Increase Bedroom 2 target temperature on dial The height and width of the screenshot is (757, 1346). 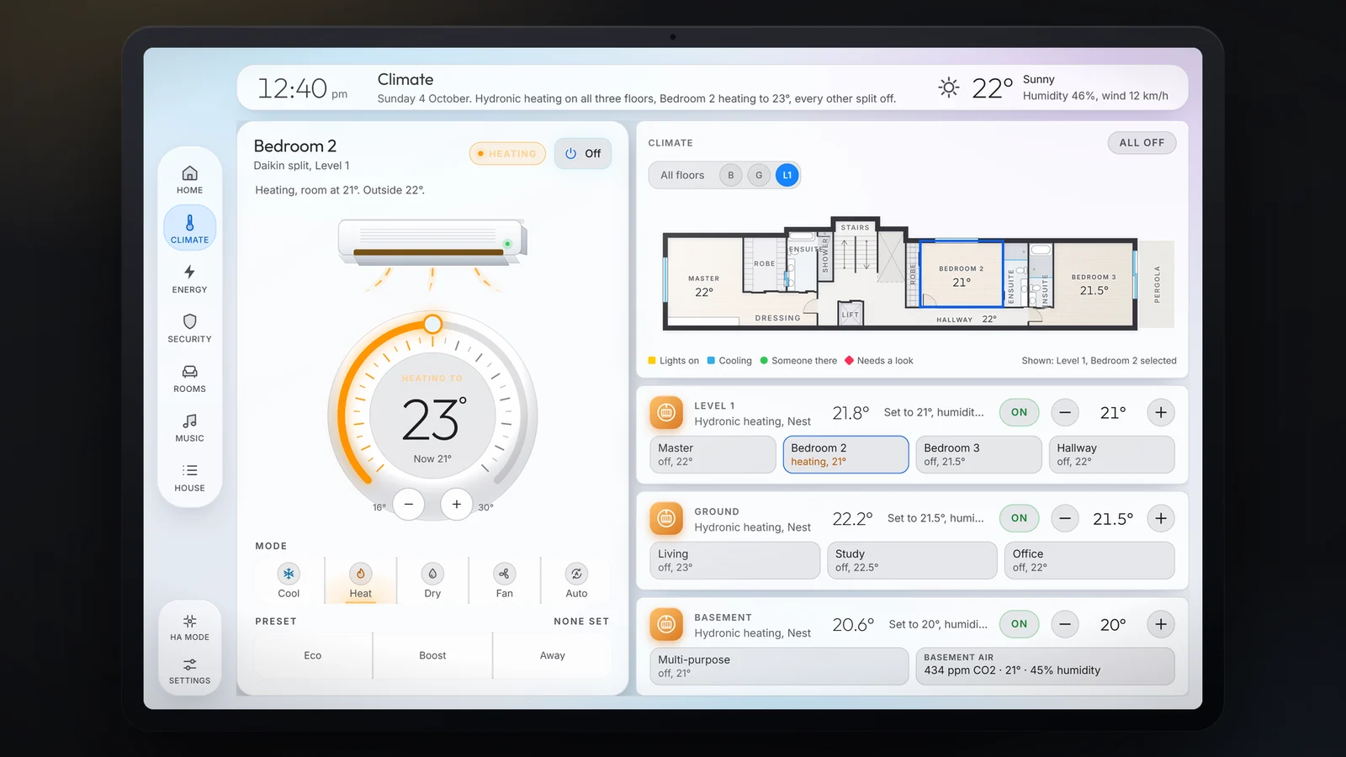click(x=457, y=504)
